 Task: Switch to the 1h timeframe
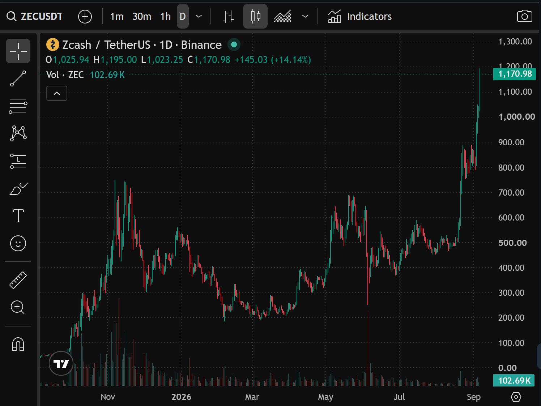click(x=165, y=17)
